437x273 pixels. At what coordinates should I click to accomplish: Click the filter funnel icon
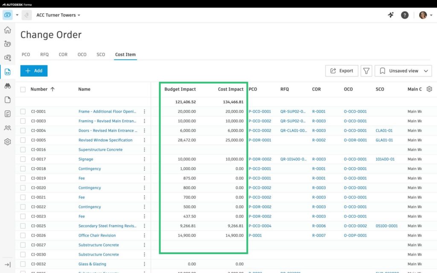tap(366, 71)
